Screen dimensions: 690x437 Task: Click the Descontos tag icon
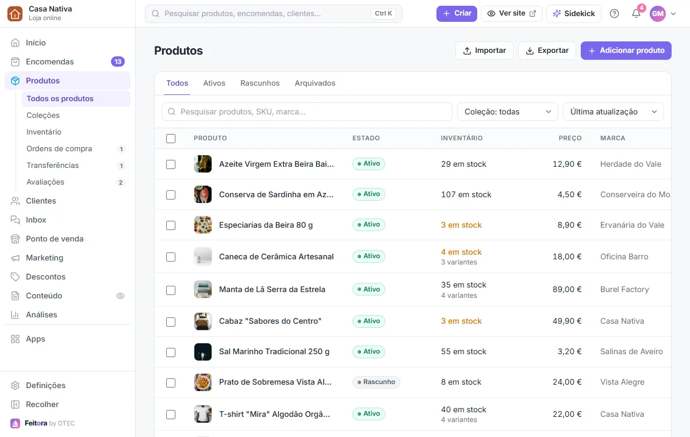pos(16,277)
